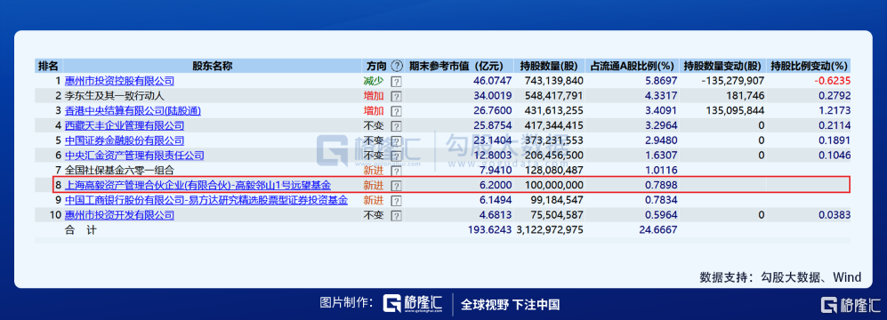This screenshot has height=320, width=887.
Task: Click question icon in 香港中央结算 row
Action: pyautogui.click(x=397, y=111)
